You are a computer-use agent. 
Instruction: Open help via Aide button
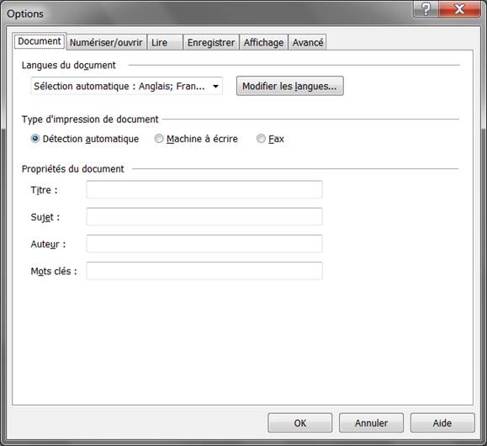[x=442, y=422]
